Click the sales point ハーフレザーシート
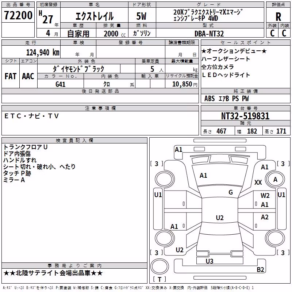Screen dimensions: 292x292 [x=226, y=59]
